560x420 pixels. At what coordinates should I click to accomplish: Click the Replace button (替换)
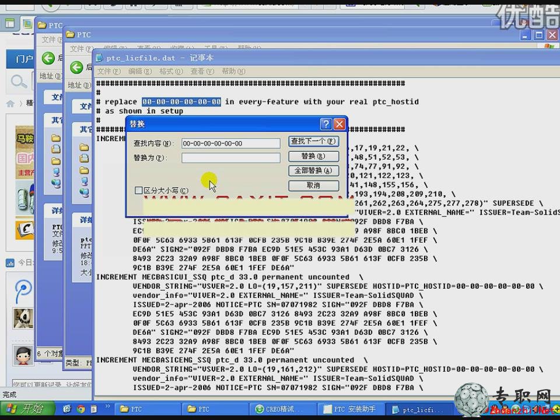click(313, 156)
